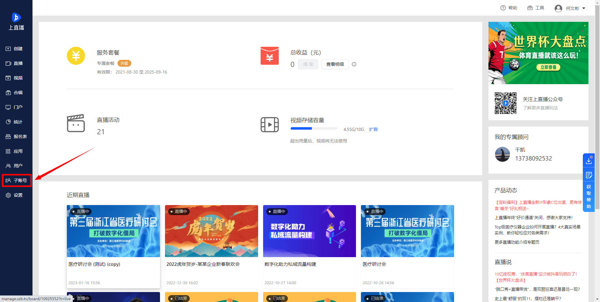Open 设置 settings in the sidebar

(14, 195)
